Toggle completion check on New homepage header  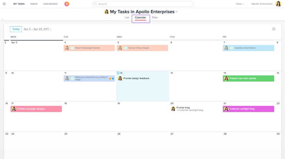(72, 48)
